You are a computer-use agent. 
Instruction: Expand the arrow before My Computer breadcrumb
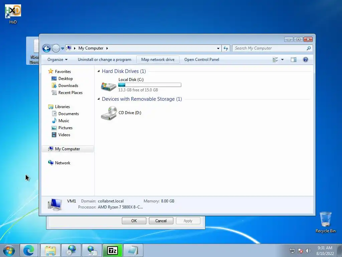click(x=75, y=48)
